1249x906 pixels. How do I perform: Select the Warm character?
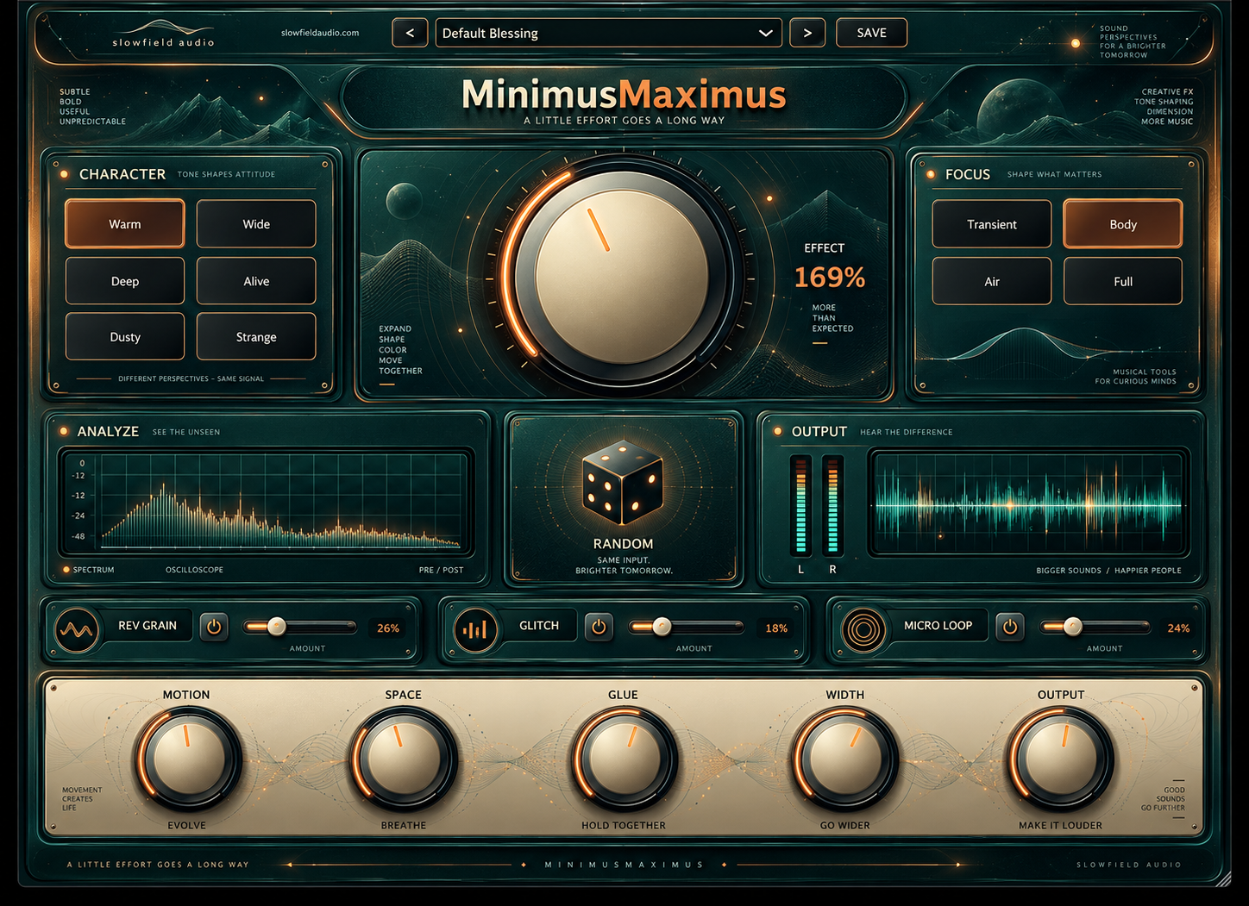pos(125,224)
